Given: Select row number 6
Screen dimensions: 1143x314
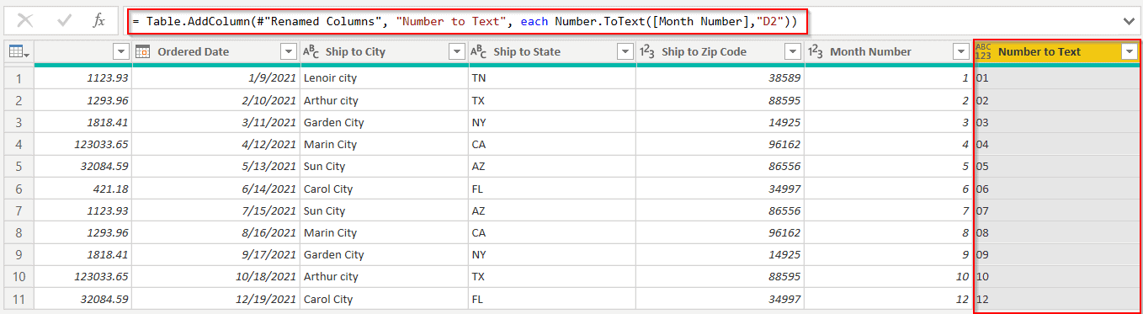Looking at the screenshot, I should pos(19,189).
